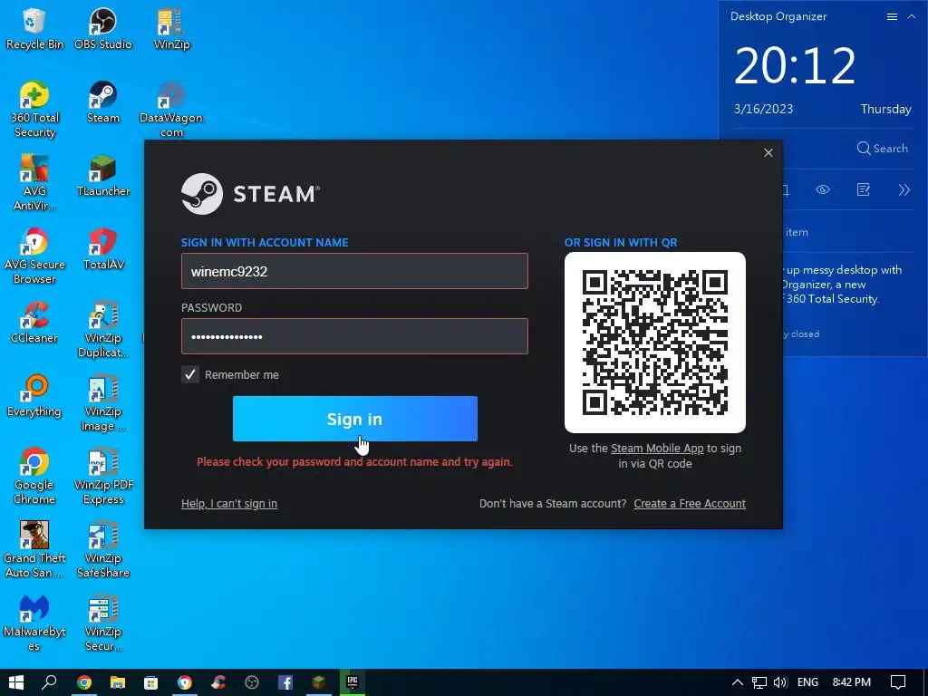Click the Show desktop strip at the taskbar's far end
Screen dimensions: 928x696
925,682
